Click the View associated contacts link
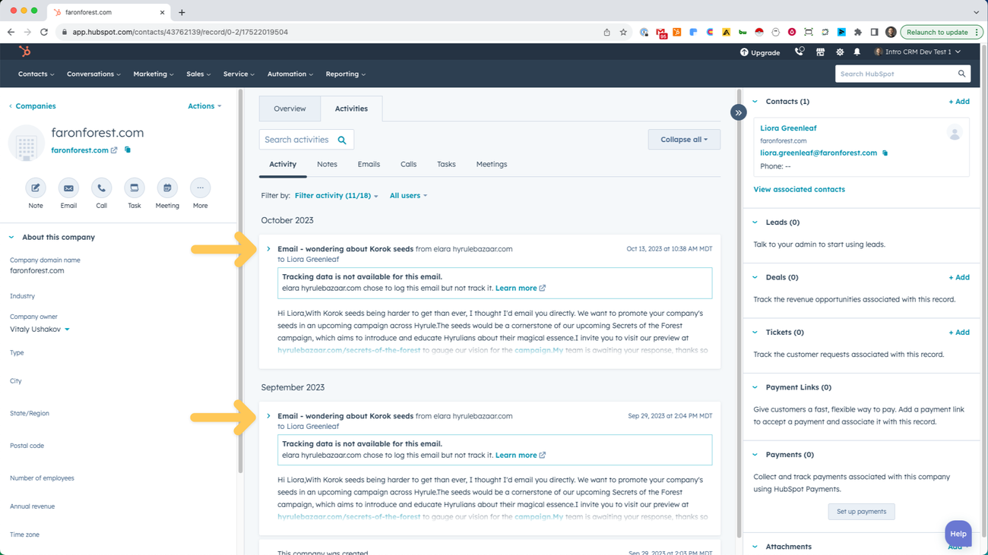988x555 pixels. [x=799, y=189]
